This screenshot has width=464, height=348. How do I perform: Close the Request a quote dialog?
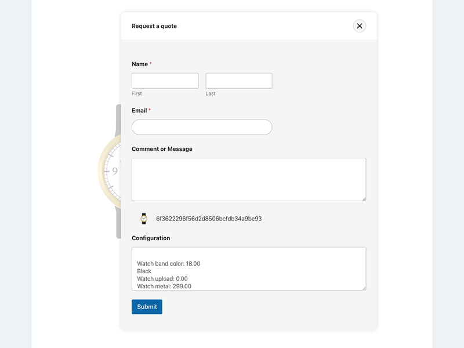click(x=360, y=26)
